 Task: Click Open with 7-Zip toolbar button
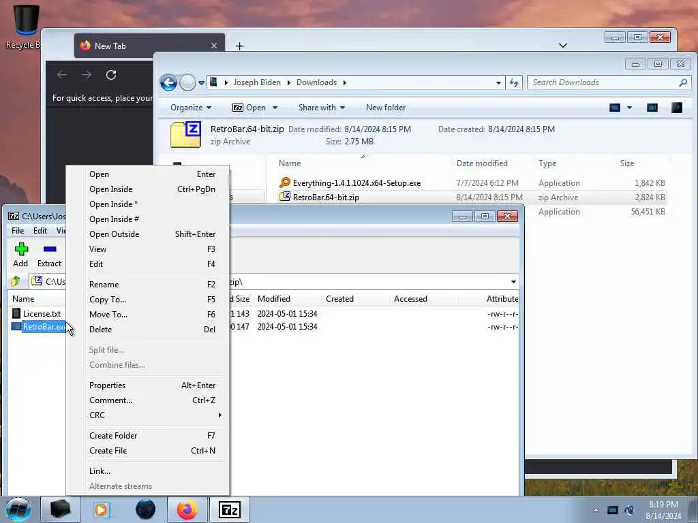[x=249, y=108]
